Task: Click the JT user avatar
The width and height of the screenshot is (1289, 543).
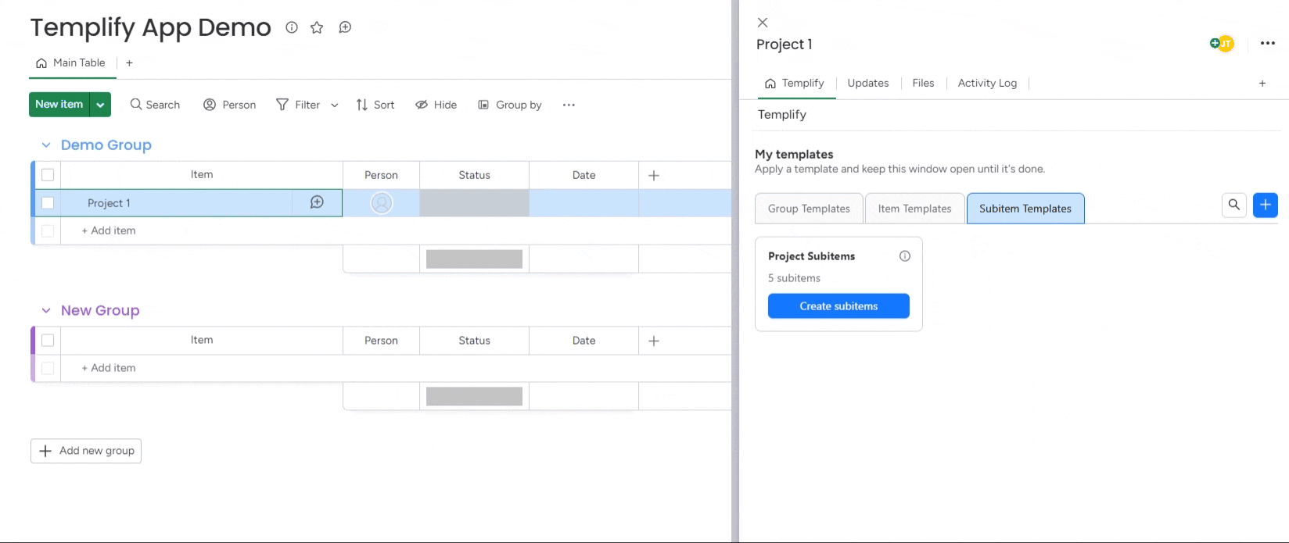Action: click(1226, 44)
